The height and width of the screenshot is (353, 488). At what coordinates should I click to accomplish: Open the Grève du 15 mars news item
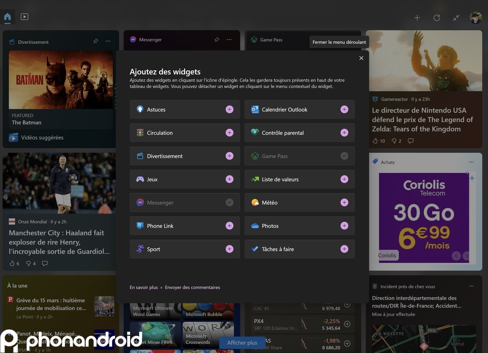pyautogui.click(x=51, y=304)
